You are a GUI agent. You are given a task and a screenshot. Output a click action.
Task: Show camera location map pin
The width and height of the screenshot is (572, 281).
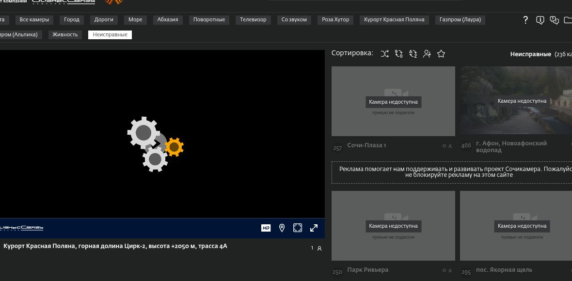pos(282,228)
